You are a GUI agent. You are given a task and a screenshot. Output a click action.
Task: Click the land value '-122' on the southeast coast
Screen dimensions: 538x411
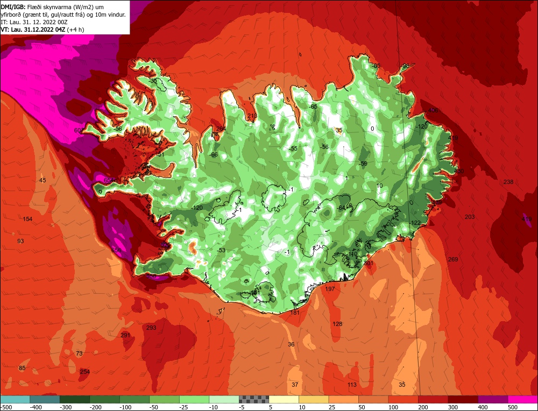(415, 223)
